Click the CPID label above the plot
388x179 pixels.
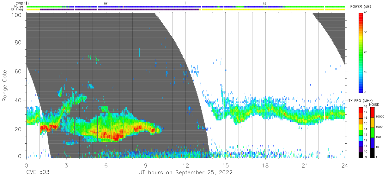tap(20, 3)
